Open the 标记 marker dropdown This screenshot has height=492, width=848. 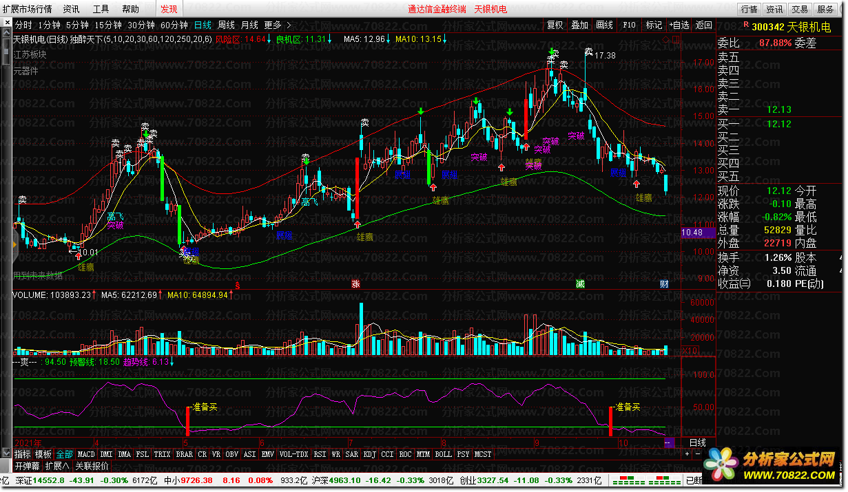(653, 25)
